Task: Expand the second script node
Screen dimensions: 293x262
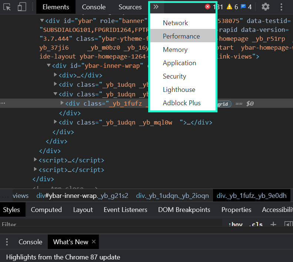Action: [35, 169]
